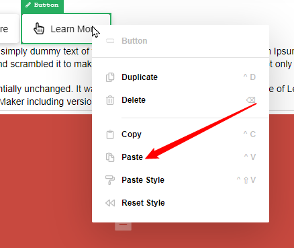The image size is (294, 248).
Task: Click the Delete trash can icon
Action: 110,100
